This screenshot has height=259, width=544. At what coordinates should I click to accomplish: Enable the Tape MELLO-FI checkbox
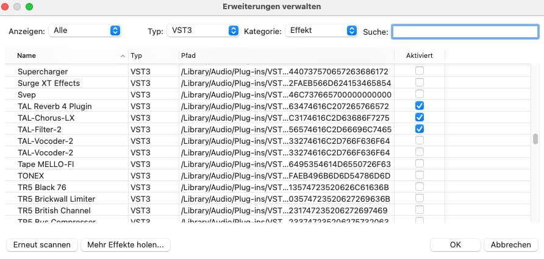(x=420, y=163)
